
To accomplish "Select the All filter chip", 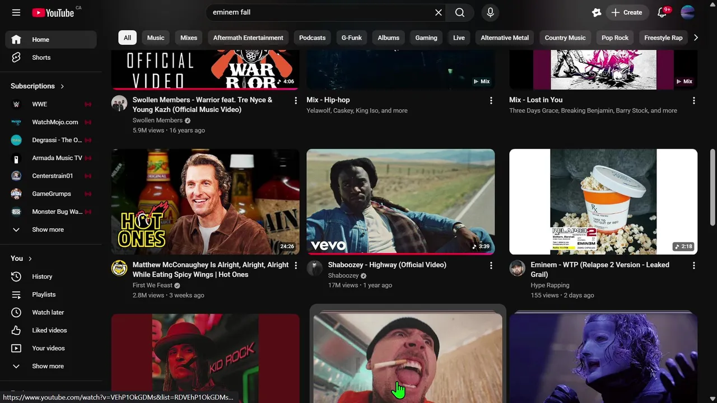I will tap(127, 38).
